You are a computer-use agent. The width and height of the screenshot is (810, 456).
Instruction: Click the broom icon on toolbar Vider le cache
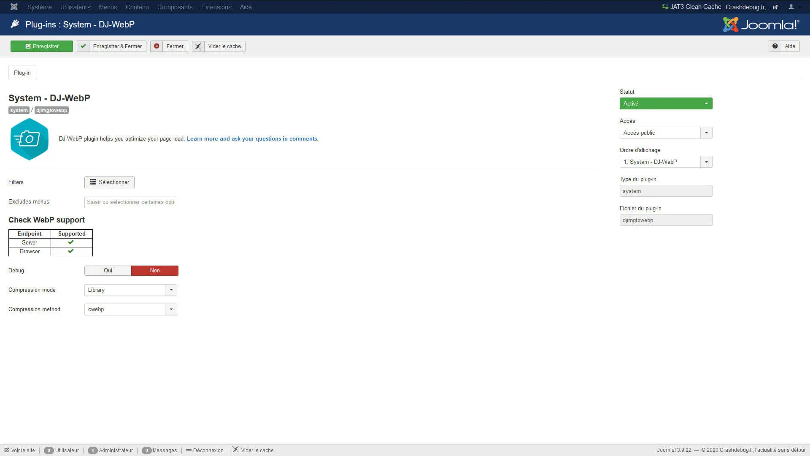[198, 46]
